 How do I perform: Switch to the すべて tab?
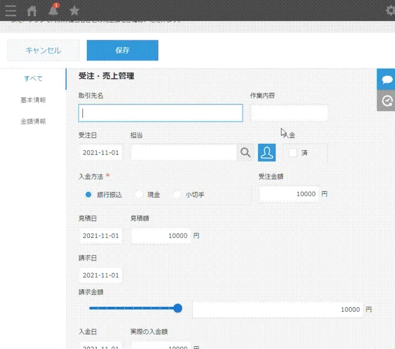[x=33, y=79]
